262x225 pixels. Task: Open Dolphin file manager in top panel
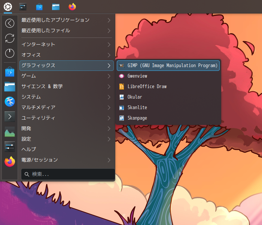(x=56, y=7)
